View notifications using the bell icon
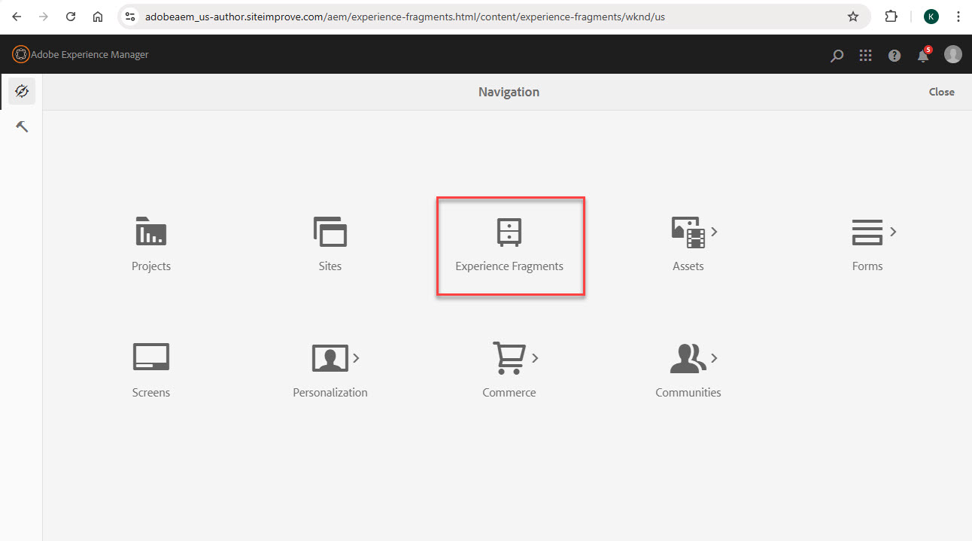This screenshot has height=541, width=972. 922,54
